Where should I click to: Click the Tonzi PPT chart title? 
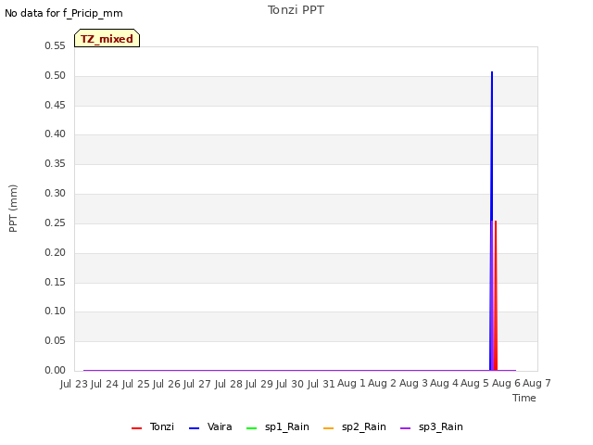click(296, 10)
